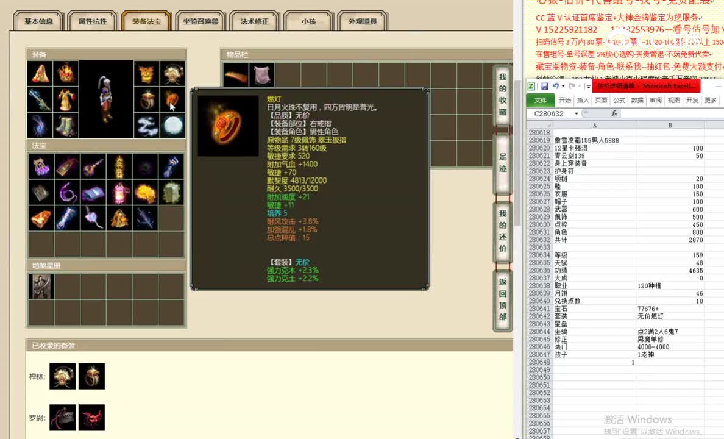Click the Excel undo icon
Screen dimensions: 724x439
click(555, 86)
